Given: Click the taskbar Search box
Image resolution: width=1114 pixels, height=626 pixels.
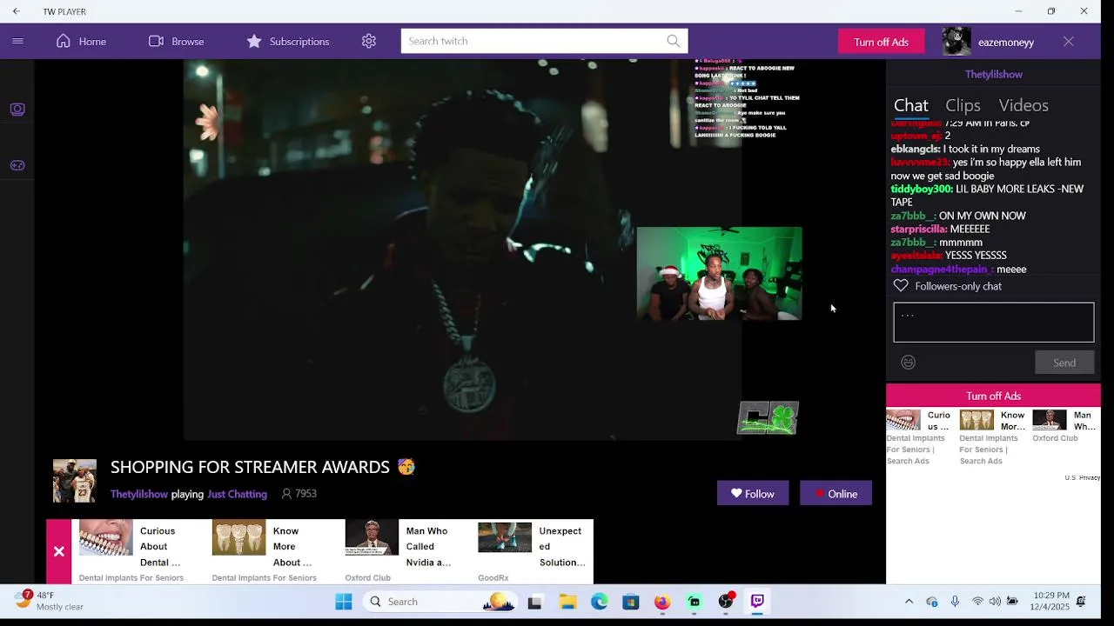Looking at the screenshot, I should [x=440, y=602].
